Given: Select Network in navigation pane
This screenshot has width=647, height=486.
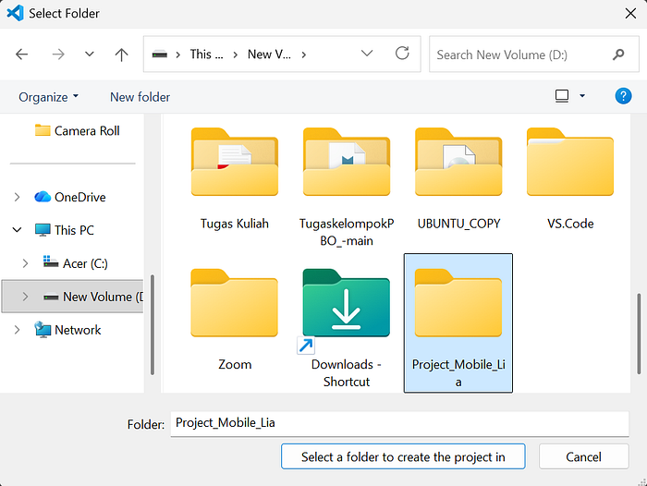Looking at the screenshot, I should 67,330.
